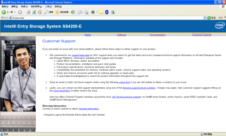The width and height of the screenshot is (226, 136).
Task: Go to the Documentation navigation link
Action: 157,35
